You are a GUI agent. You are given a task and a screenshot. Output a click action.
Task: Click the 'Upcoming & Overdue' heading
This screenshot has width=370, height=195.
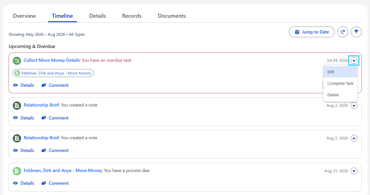click(x=32, y=46)
